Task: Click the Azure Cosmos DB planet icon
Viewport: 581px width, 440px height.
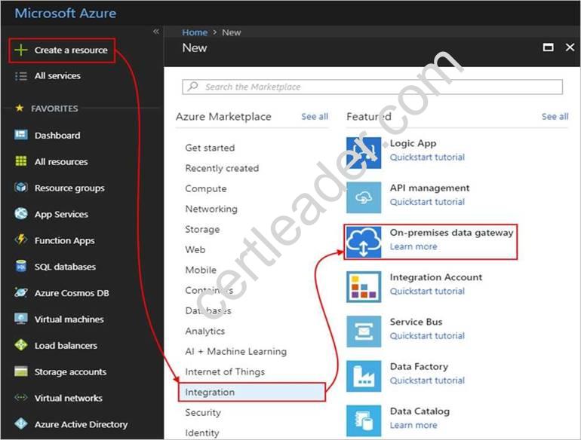Action: click(21, 292)
